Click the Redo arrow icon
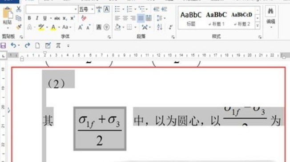The image size is (290, 162). 28,45
